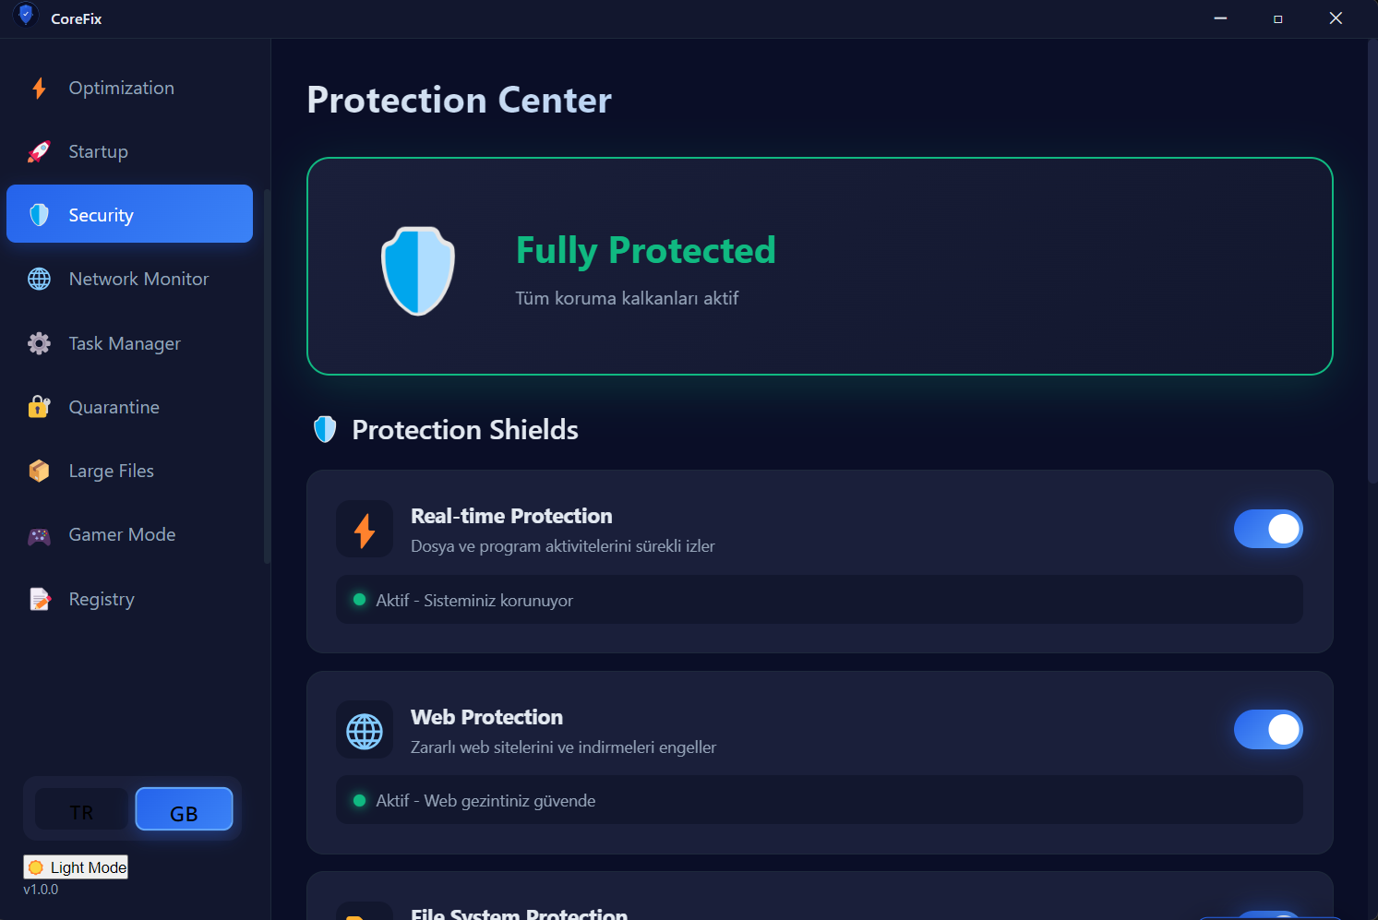Click the Quarantine padlock icon
Viewport: 1378px width, 920px height.
tap(39, 407)
